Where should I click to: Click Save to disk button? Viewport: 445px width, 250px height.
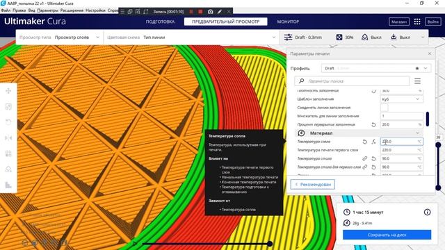[x=387, y=235]
